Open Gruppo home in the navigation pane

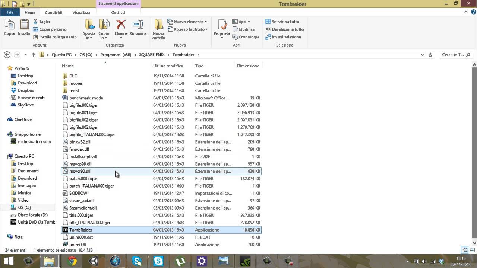27,134
